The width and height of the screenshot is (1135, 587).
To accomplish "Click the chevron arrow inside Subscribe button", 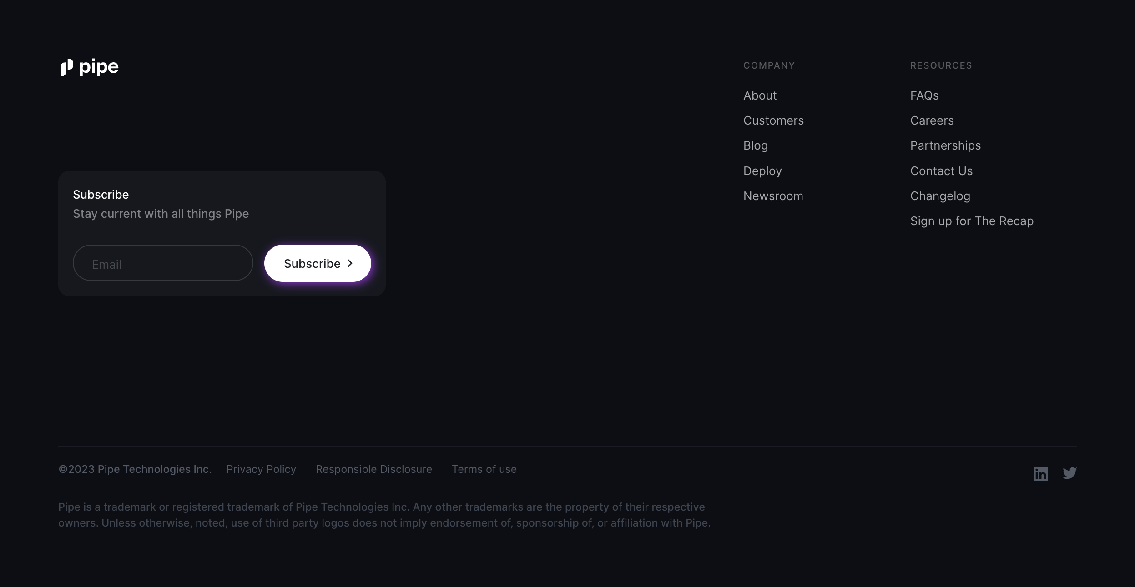I will [350, 263].
